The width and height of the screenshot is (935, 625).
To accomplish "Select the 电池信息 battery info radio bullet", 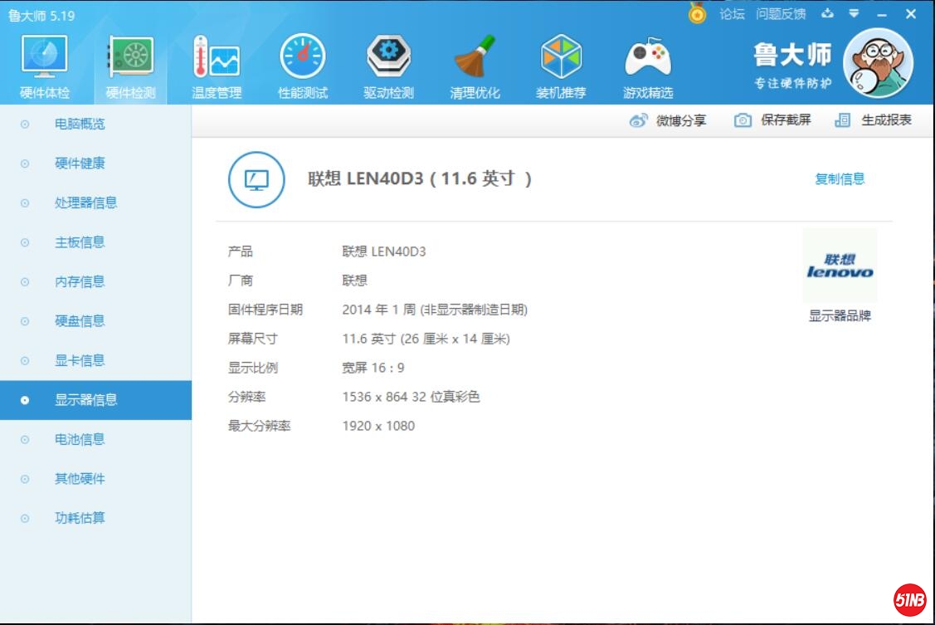I will coord(25,439).
